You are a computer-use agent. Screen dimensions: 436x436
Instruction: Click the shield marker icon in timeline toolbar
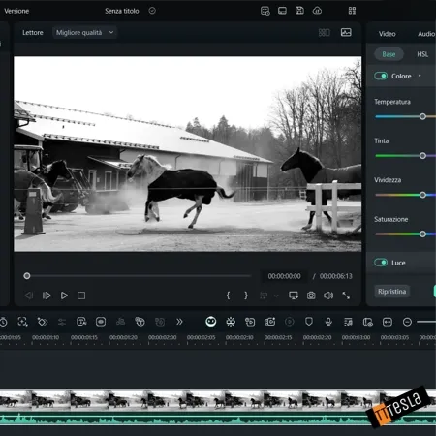tap(309, 322)
